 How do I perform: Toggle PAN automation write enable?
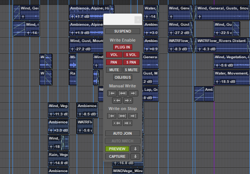pyautogui.click(x=114, y=62)
